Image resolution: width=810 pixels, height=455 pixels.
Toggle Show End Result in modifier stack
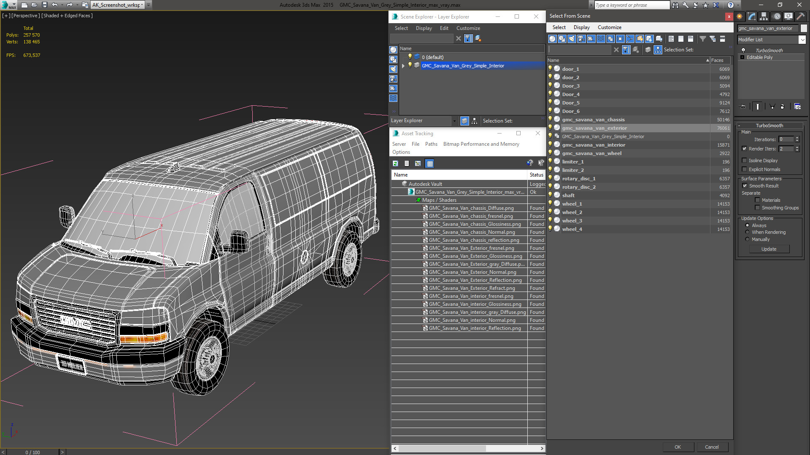point(758,107)
